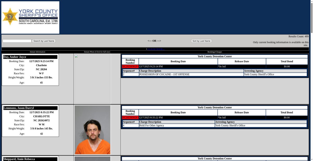This screenshot has height=161, width=313.
Task: Click the Inmate Information column header
Action: (38, 52)
